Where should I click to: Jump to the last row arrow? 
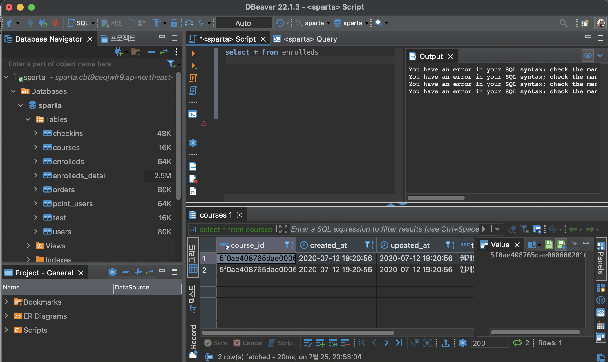[399, 343]
